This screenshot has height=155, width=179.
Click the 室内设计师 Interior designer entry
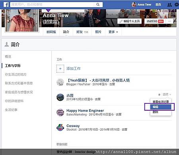tap(76, 152)
